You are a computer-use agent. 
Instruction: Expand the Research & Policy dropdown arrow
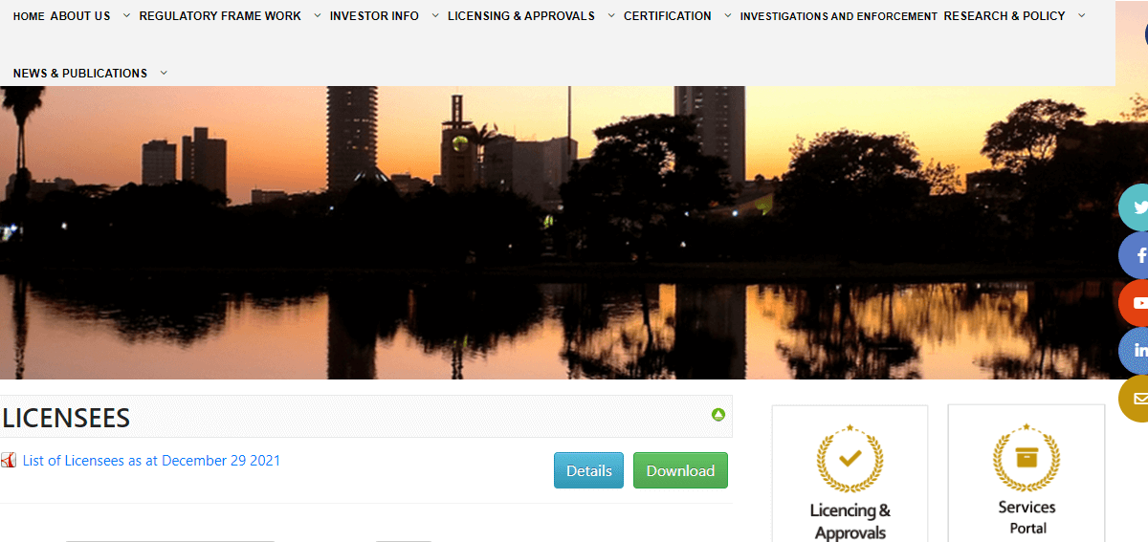click(1082, 15)
